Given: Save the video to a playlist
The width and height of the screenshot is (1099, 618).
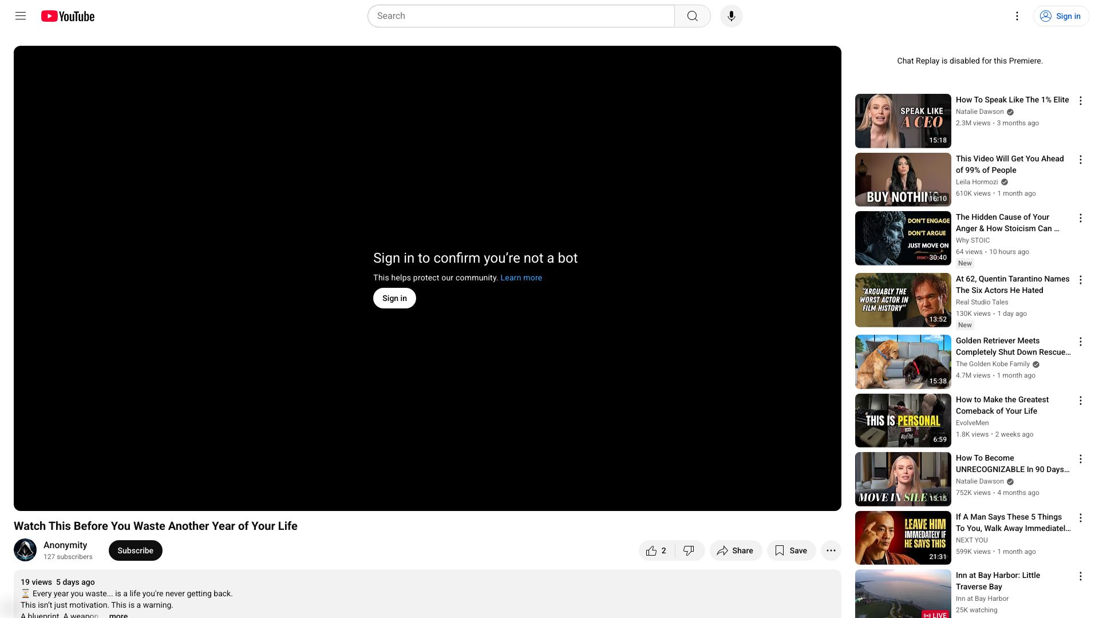Looking at the screenshot, I should tap(791, 550).
